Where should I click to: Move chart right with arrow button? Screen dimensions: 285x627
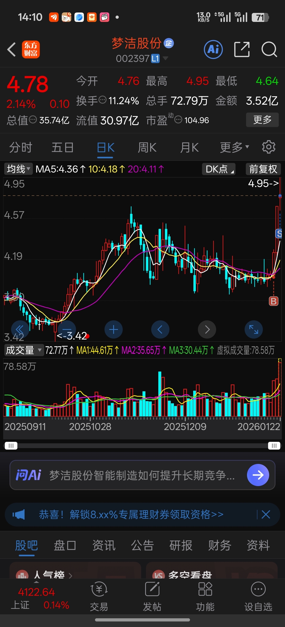click(x=207, y=329)
